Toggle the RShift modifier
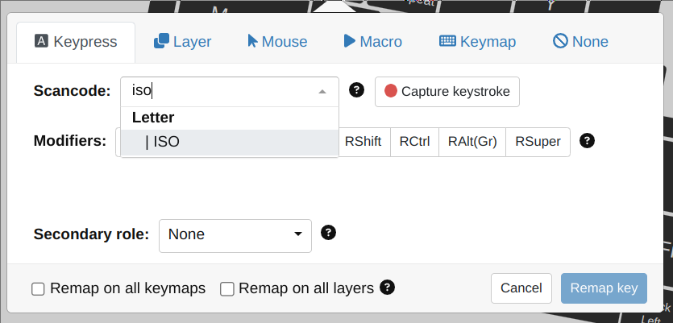Image resolution: width=673 pixels, height=323 pixels. pos(363,142)
